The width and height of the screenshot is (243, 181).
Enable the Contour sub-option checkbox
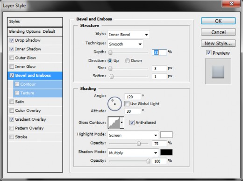[x=17, y=84]
